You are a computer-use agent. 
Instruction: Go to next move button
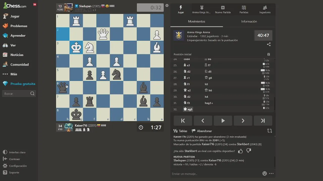243,121
